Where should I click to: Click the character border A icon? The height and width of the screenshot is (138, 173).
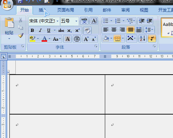(94, 21)
